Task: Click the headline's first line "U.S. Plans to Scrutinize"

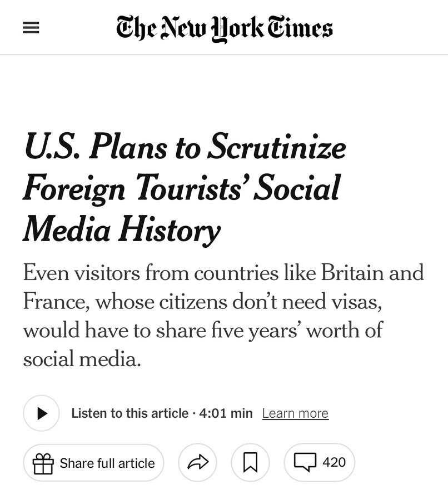Action: (x=185, y=148)
